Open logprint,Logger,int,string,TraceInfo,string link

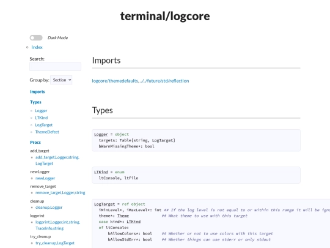(x=57, y=225)
